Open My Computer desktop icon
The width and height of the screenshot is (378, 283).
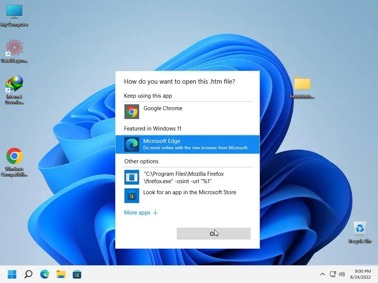click(x=14, y=15)
